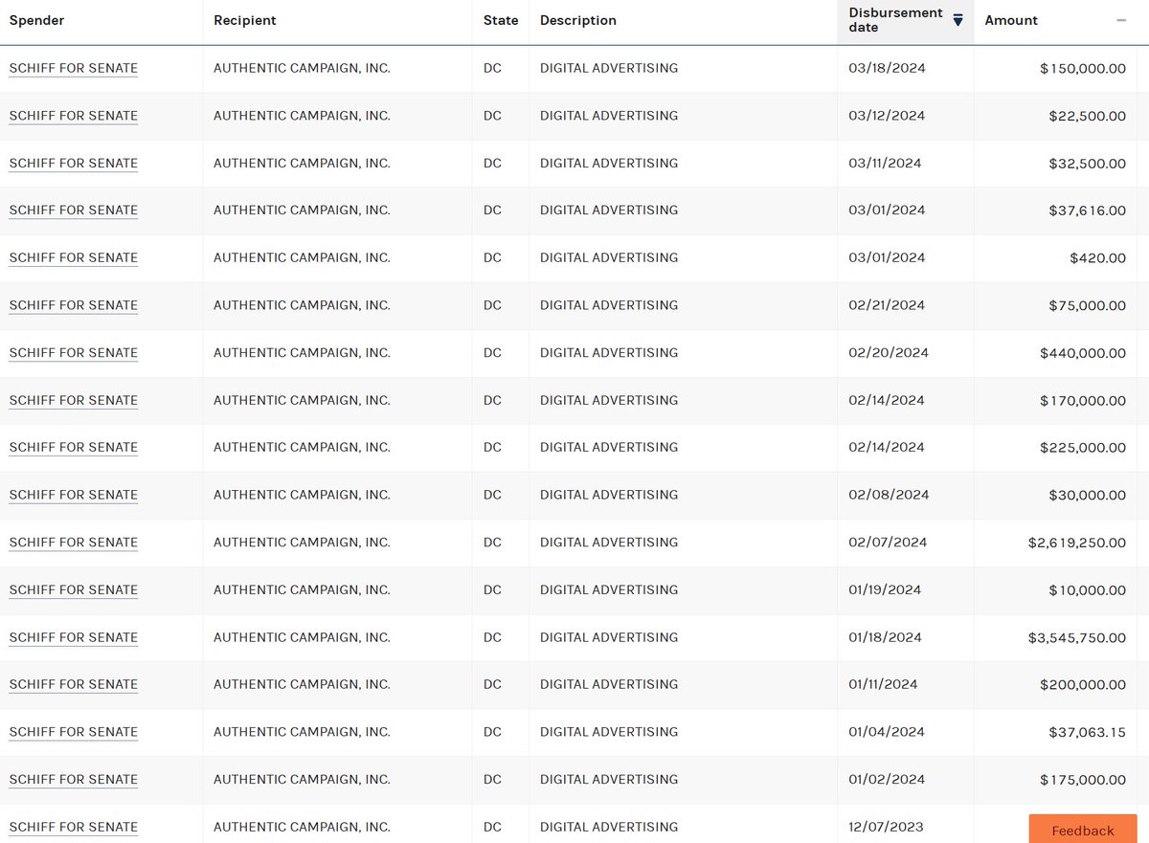The height and width of the screenshot is (843, 1149).
Task: Click the Disbursement date column header text
Action: pos(895,20)
